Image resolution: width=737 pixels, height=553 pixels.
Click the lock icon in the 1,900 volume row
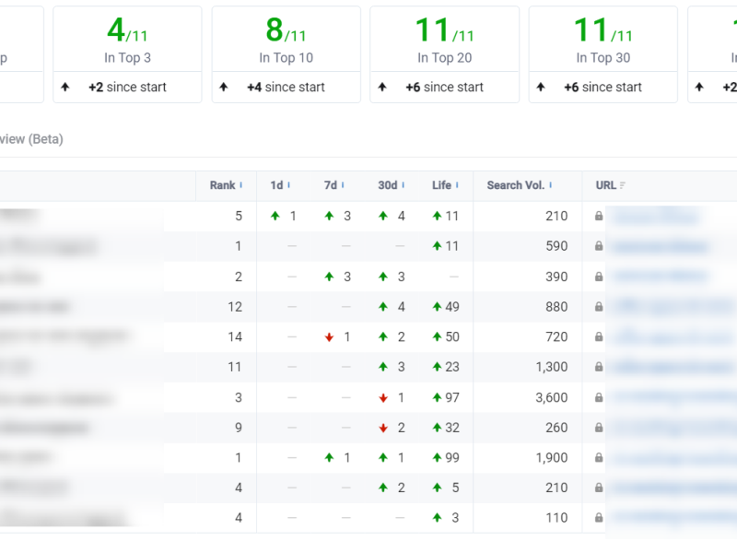599,458
